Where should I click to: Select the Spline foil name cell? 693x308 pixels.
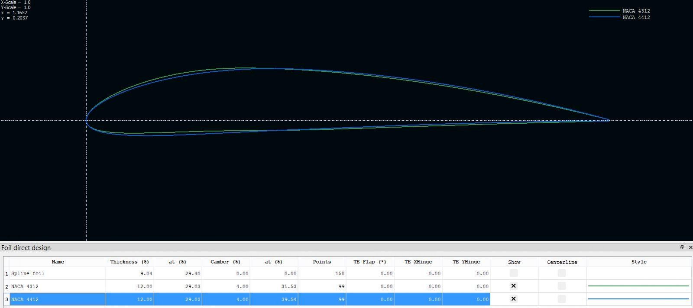[58, 273]
